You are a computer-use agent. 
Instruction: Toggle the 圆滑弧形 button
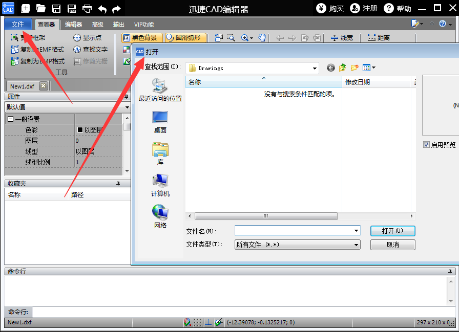click(x=185, y=37)
